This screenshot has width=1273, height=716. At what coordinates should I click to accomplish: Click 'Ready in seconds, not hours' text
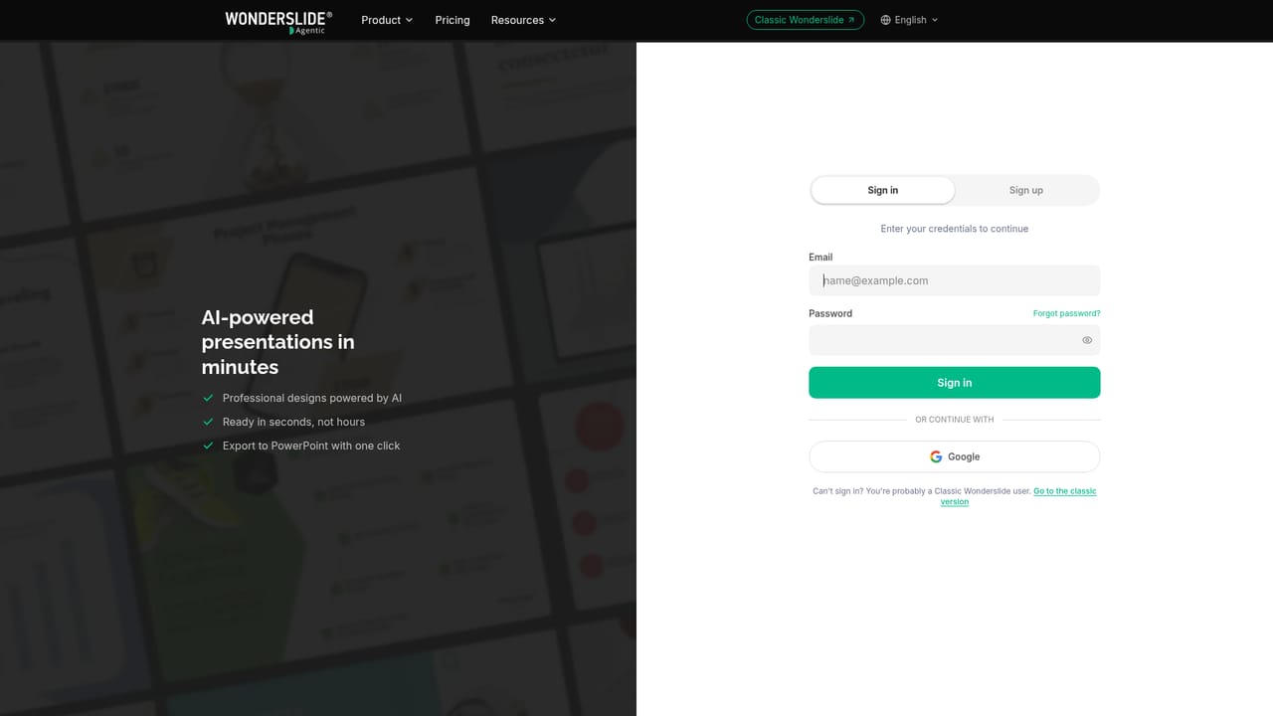293,422
